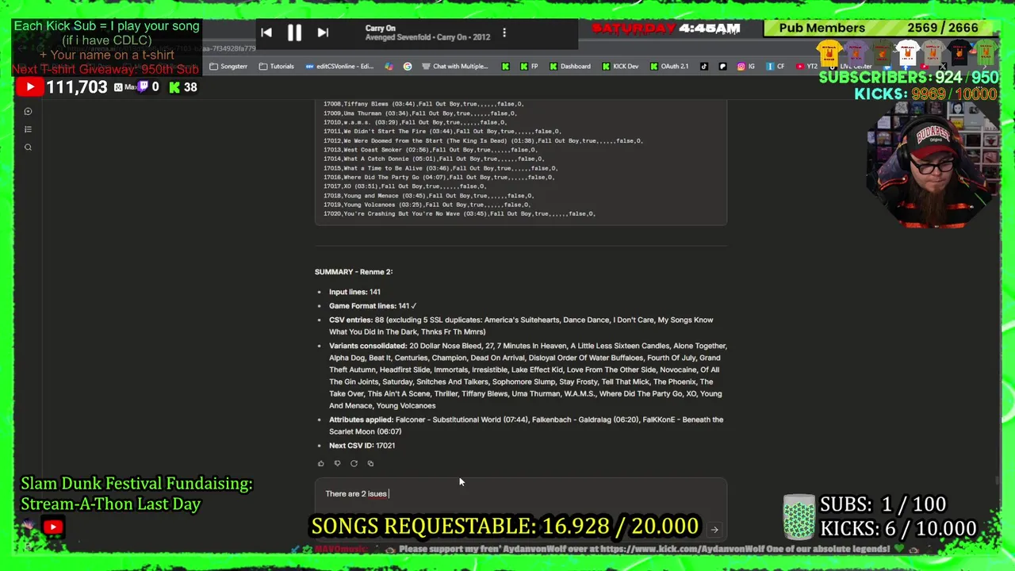
Task: Skip to next track in media player
Action: (x=323, y=33)
